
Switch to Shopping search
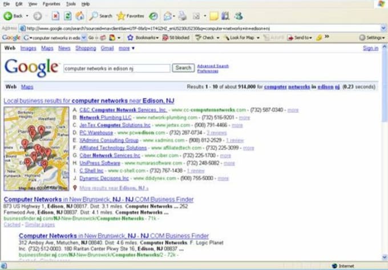tap(86, 48)
